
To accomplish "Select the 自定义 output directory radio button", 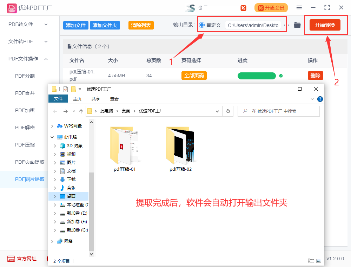I will pos(202,25).
